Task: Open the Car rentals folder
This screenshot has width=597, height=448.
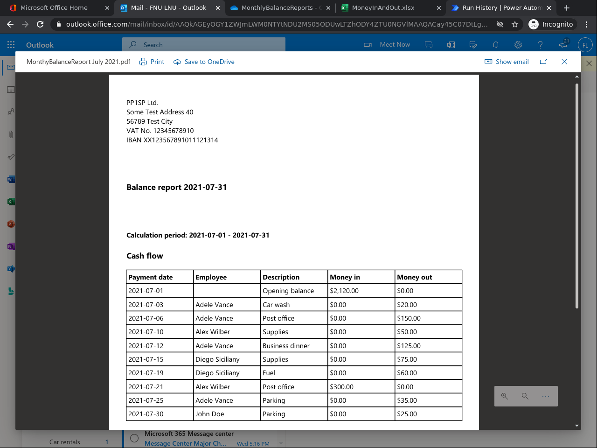Action: click(x=65, y=442)
